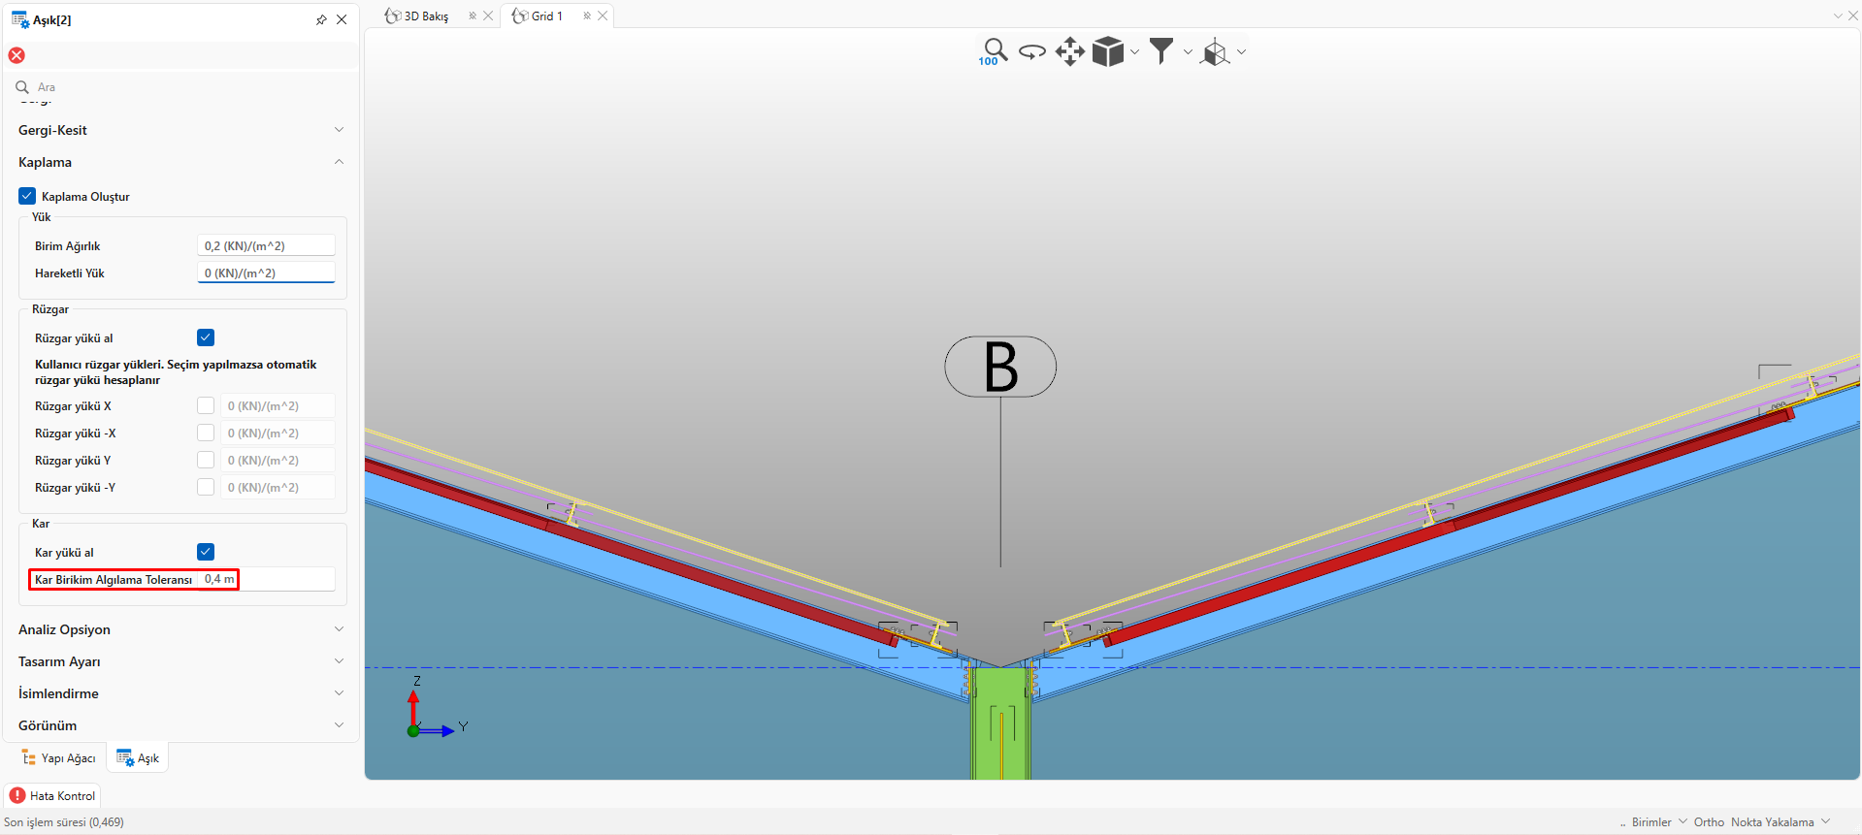The width and height of the screenshot is (1862, 835).
Task: Close the 3D Bakış tab
Action: (488, 16)
